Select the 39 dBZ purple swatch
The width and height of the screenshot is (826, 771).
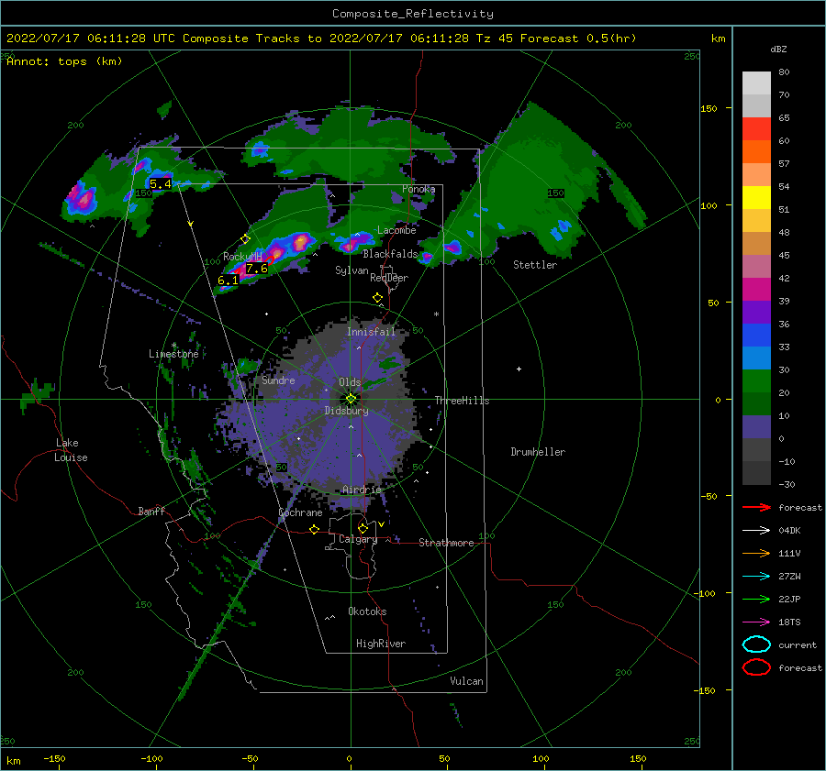click(x=756, y=313)
